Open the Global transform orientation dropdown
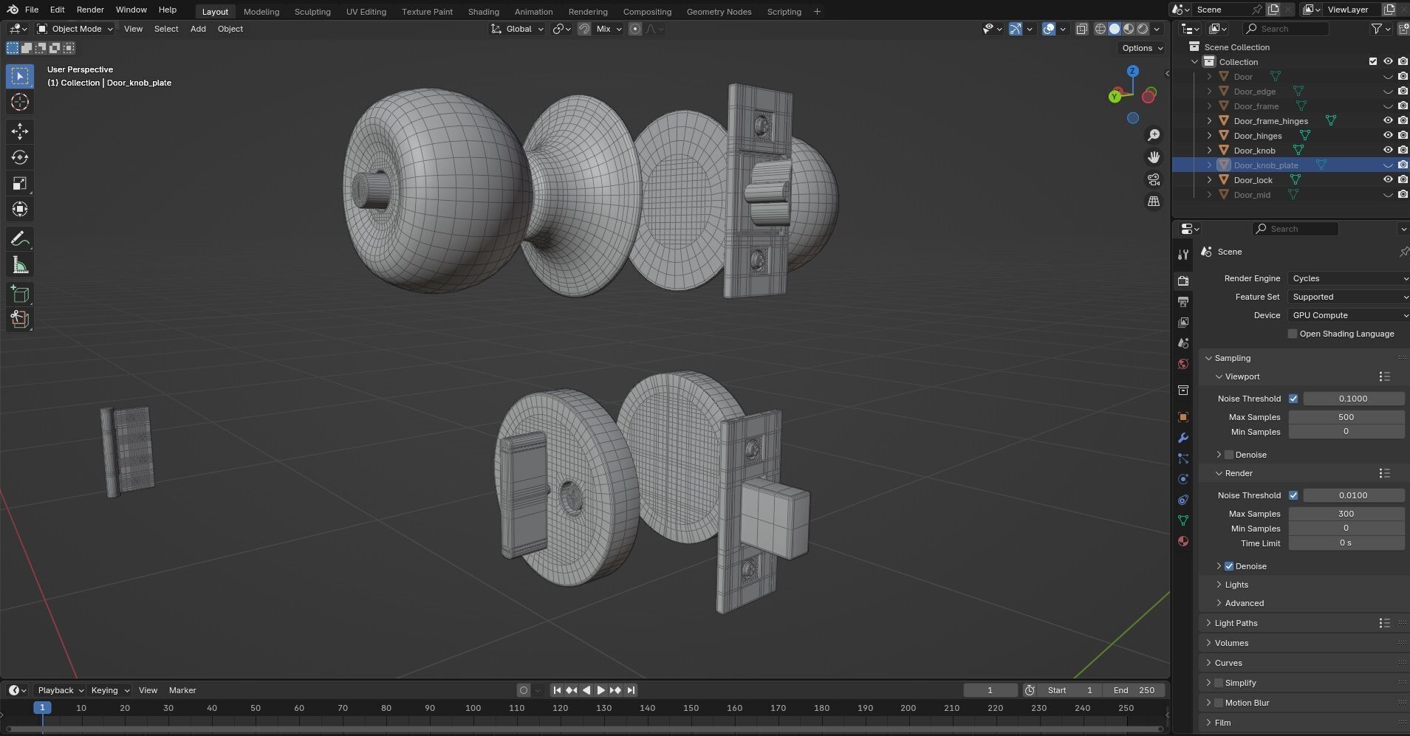Viewport: 1410px width, 736px height. coord(518,29)
